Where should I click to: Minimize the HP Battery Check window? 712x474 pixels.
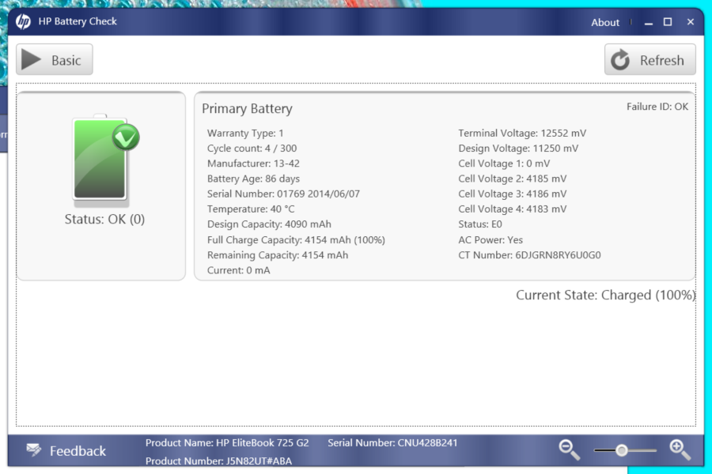(x=649, y=22)
